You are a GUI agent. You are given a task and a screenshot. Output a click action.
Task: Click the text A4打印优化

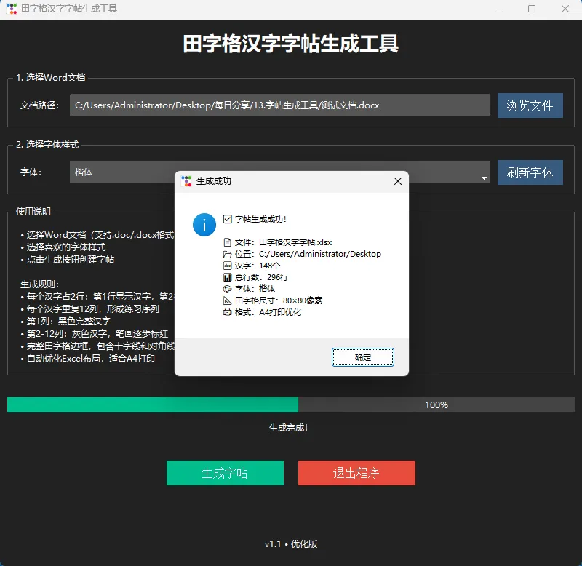pos(280,312)
